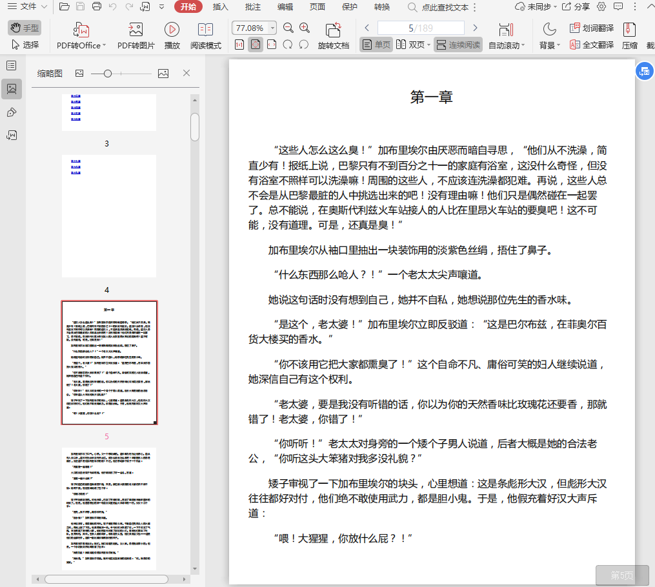This screenshot has width=655, height=587.
Task: Click the export-to-Word quick icon
Action: point(145,6)
